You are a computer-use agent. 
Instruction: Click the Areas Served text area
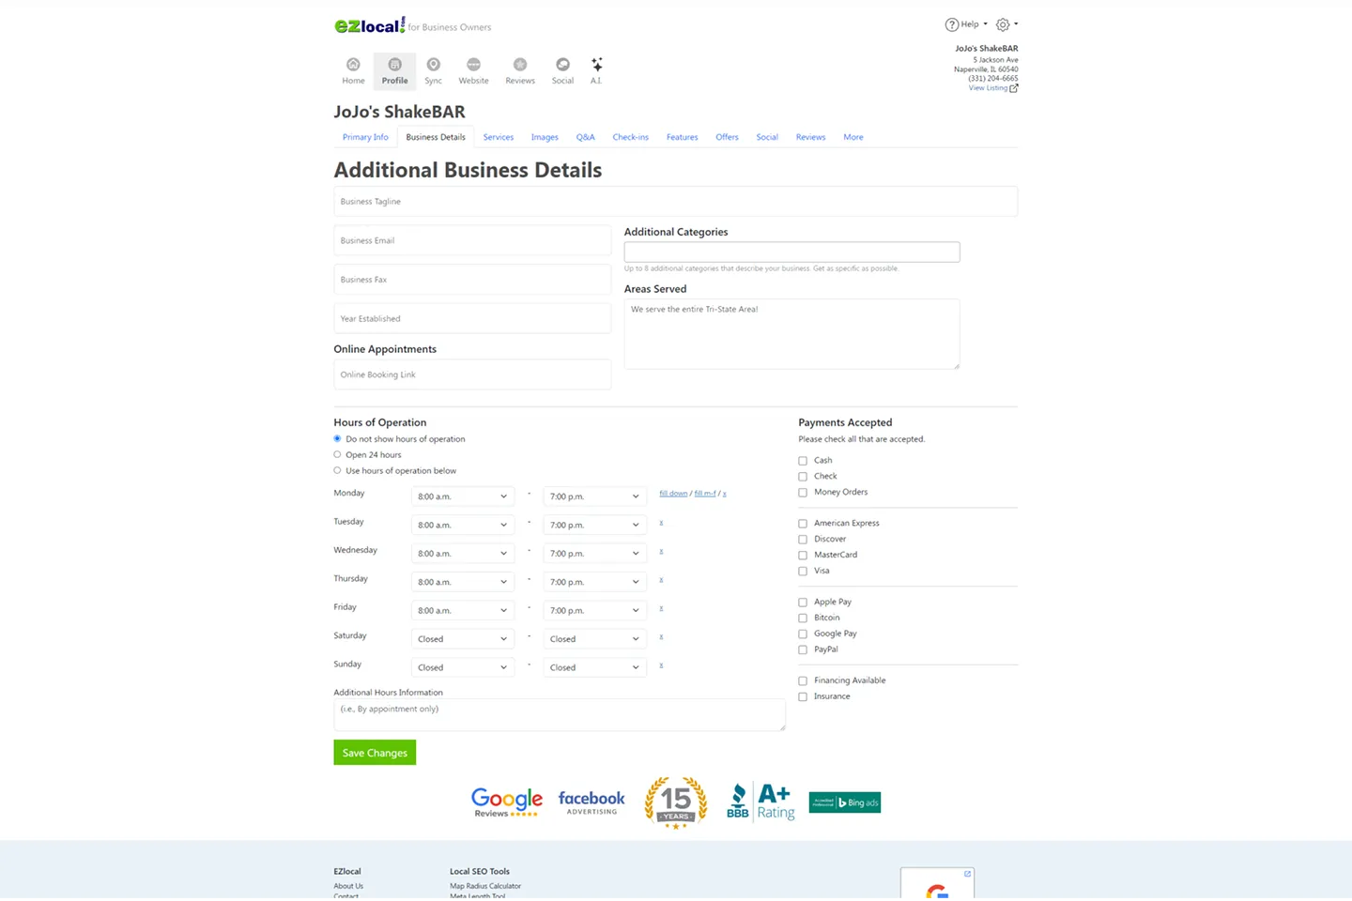pos(792,334)
